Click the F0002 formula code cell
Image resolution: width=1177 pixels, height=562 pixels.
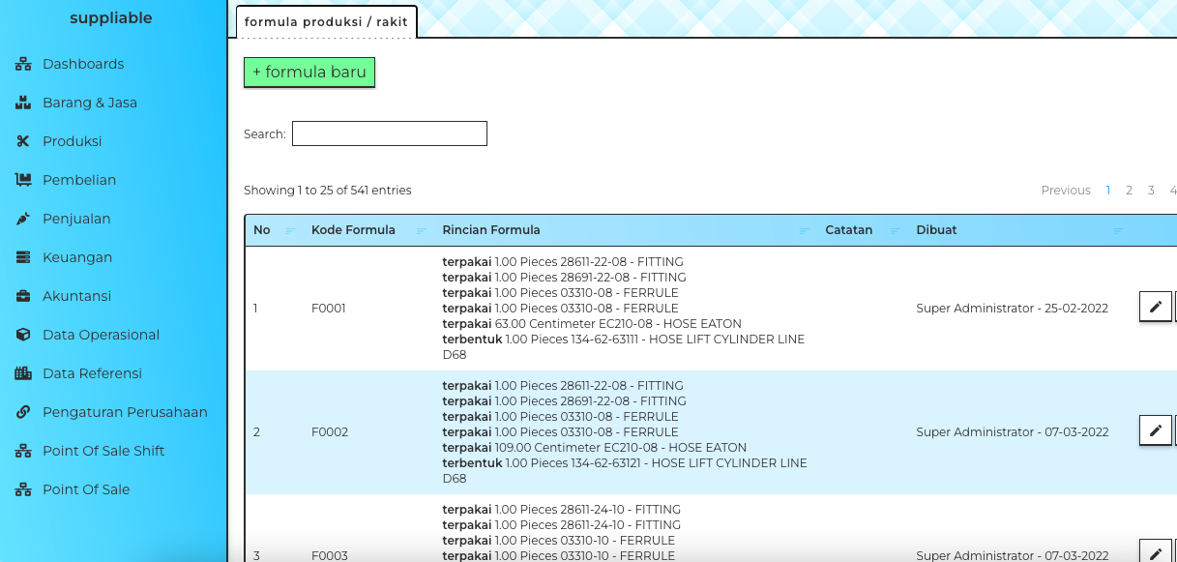point(330,432)
